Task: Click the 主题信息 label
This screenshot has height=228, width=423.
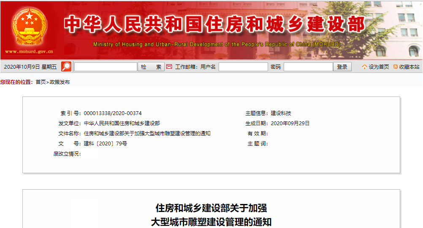Action: point(257,113)
